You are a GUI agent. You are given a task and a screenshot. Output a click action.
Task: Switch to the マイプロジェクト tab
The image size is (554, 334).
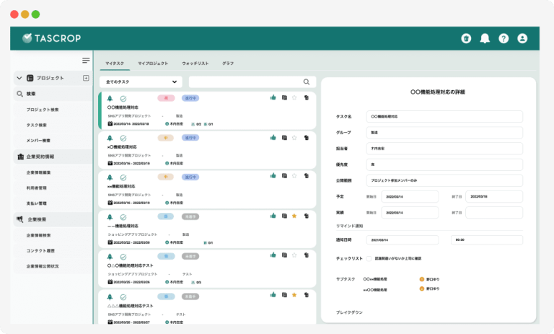[154, 63]
